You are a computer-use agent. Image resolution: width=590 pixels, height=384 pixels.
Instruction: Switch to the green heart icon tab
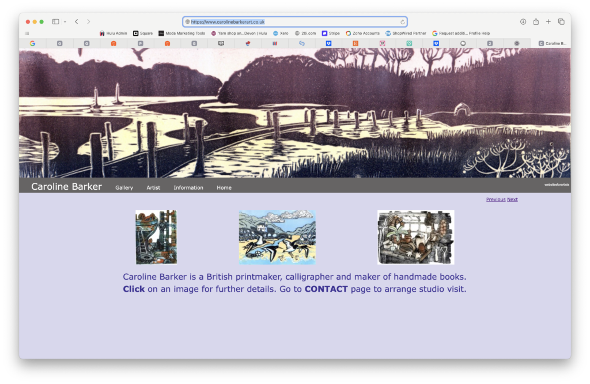coord(409,44)
